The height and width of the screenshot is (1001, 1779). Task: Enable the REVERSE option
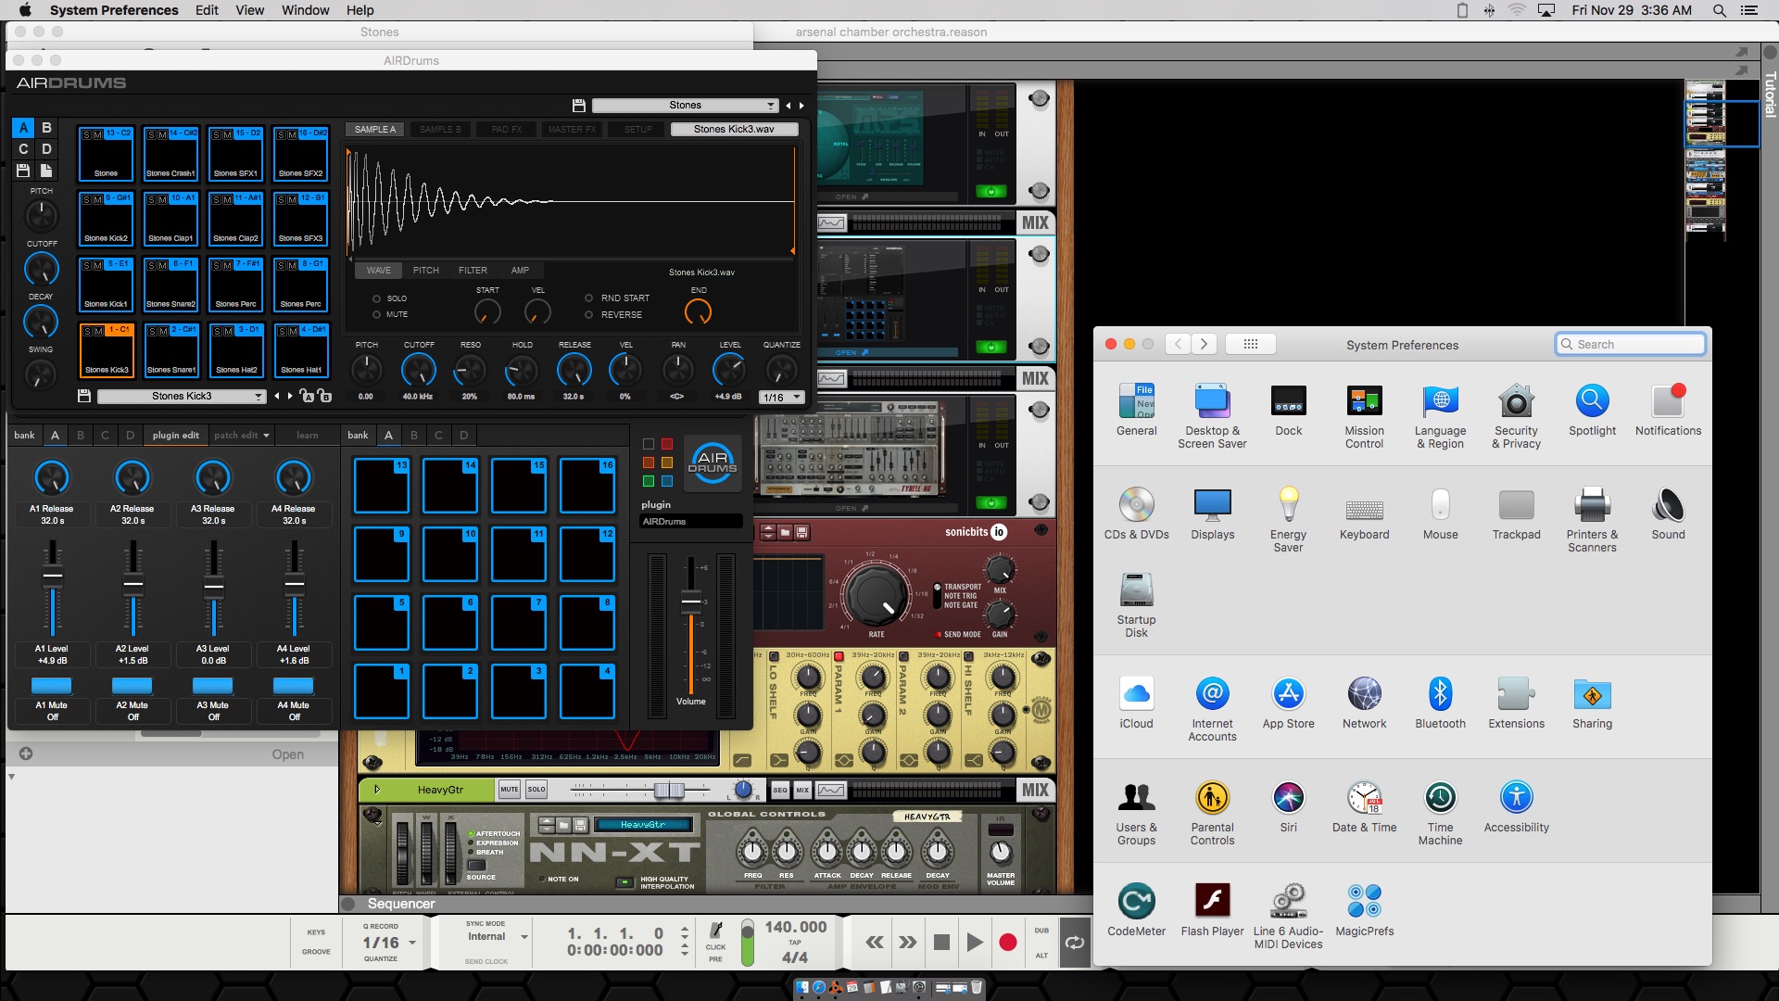[x=588, y=314]
